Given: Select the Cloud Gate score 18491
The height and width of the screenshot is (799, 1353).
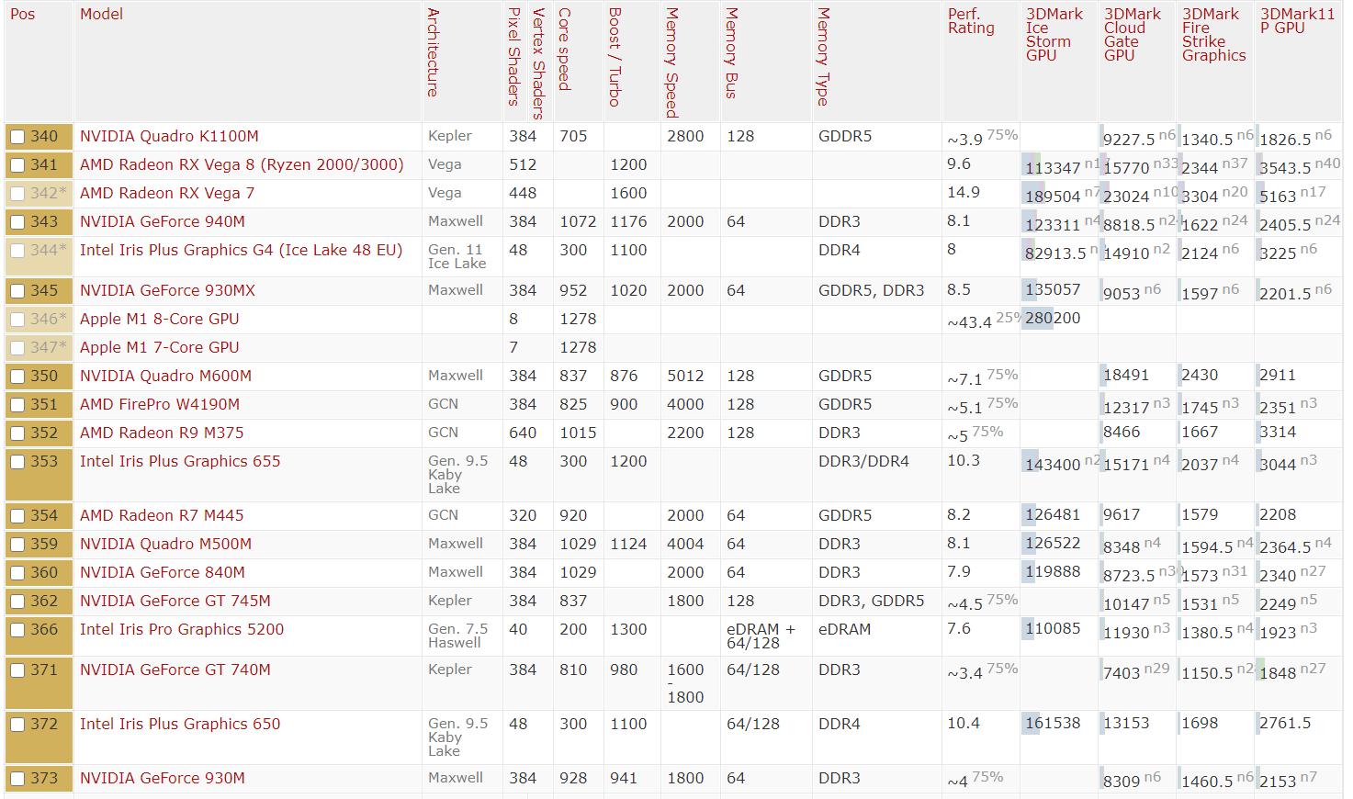Looking at the screenshot, I should [x=1126, y=376].
